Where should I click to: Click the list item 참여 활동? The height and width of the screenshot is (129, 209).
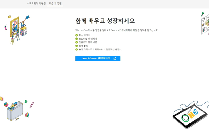coord(83,46)
